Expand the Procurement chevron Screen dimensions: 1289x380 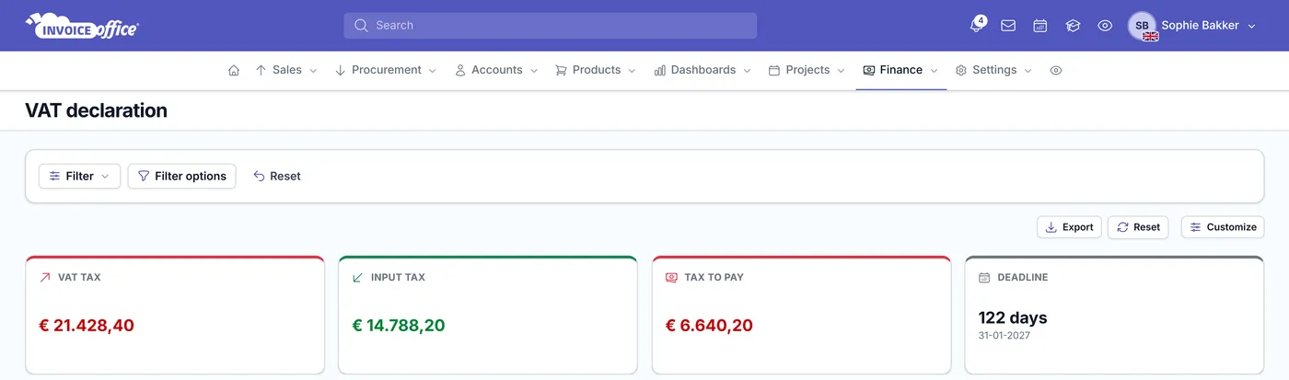point(433,70)
